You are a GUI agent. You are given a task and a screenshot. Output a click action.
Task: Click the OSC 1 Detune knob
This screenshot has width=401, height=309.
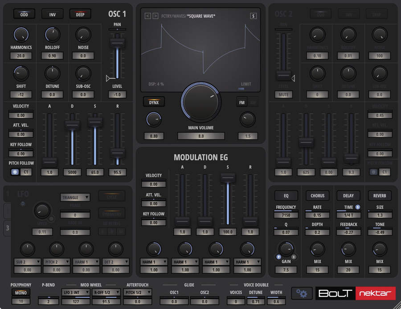click(x=52, y=74)
